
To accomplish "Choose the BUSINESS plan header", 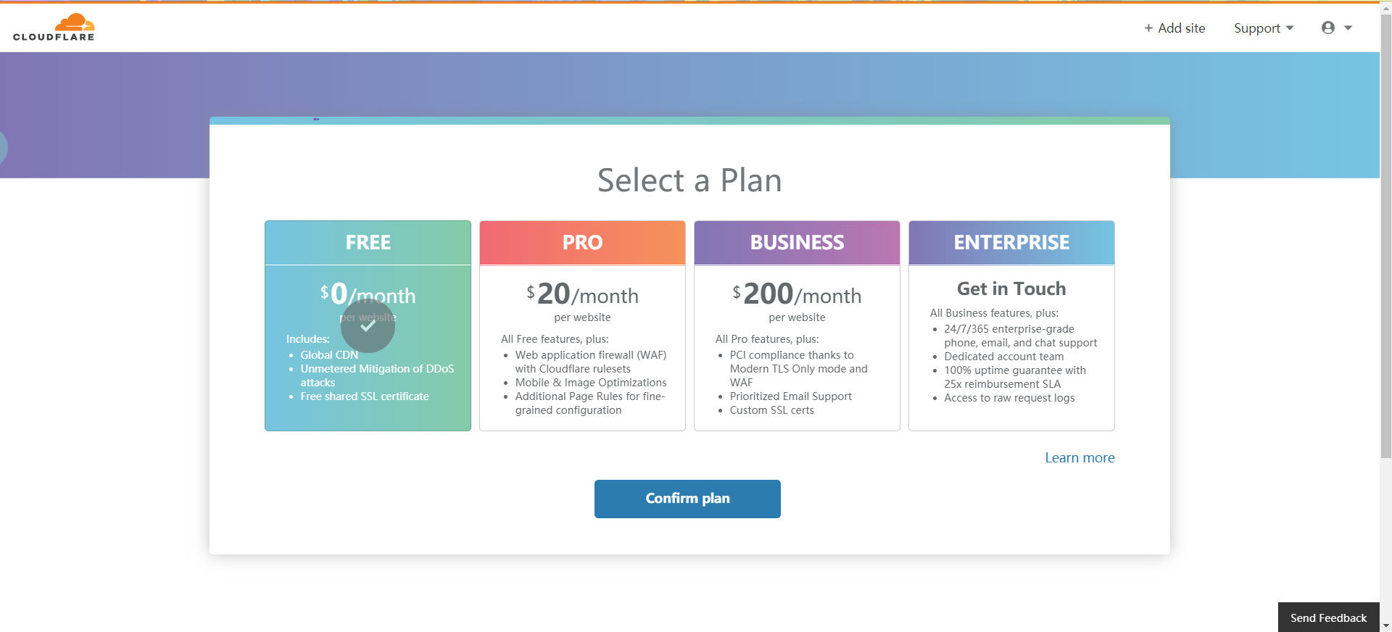I will pyautogui.click(x=797, y=243).
